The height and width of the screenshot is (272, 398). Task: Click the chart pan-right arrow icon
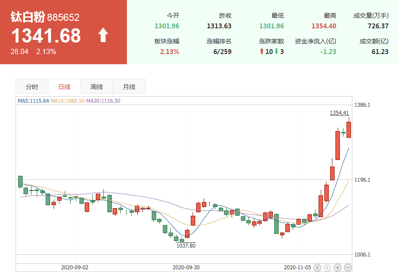[x=327, y=268]
